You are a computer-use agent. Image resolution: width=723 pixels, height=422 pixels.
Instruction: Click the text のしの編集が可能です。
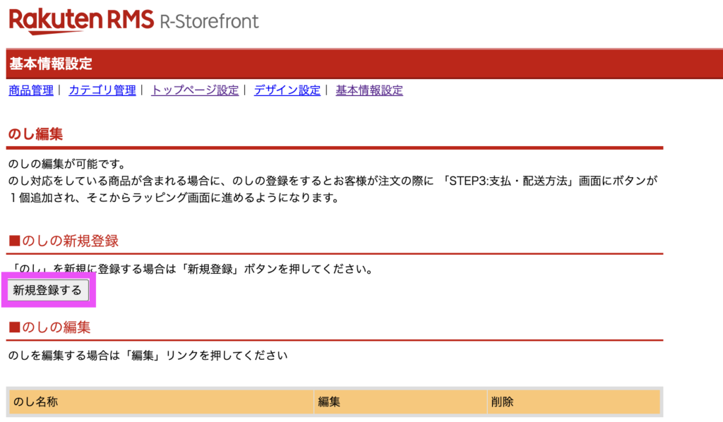(67, 164)
